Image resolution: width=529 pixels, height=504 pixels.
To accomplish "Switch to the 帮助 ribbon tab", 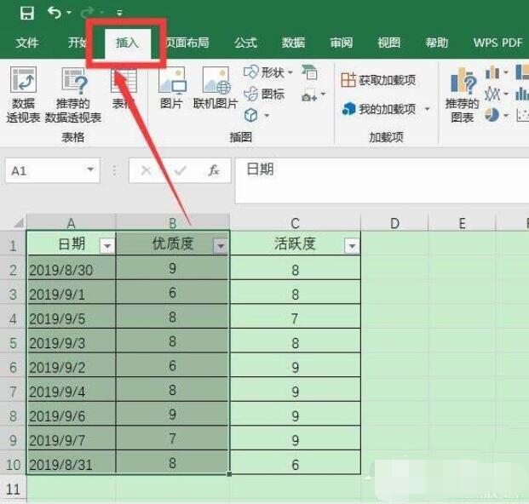I will pos(436,43).
